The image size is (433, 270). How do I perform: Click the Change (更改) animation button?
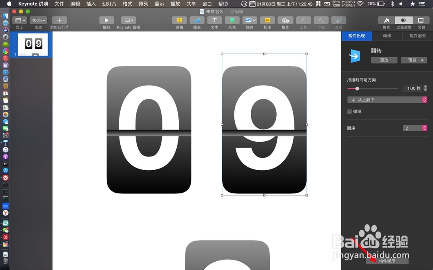tap(384, 60)
